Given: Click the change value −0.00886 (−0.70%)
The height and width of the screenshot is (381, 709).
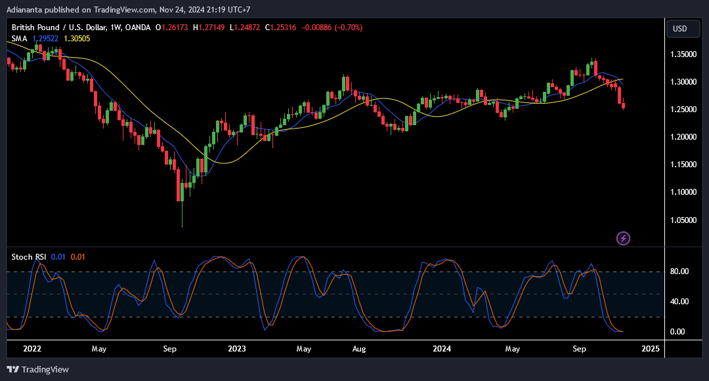Looking at the screenshot, I should tap(332, 28).
